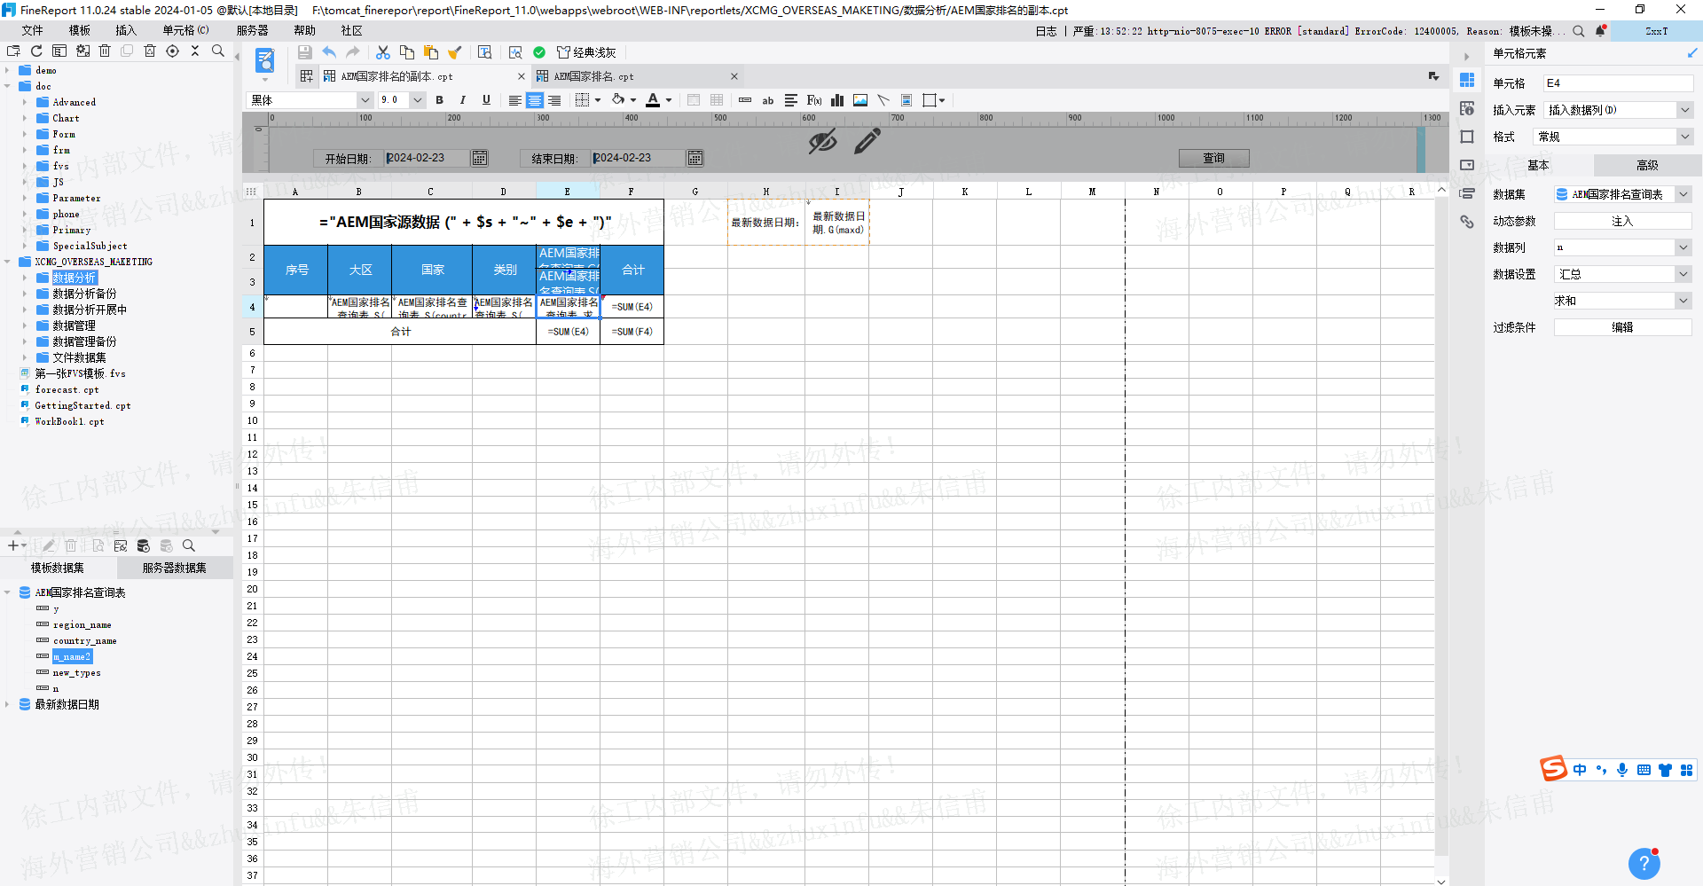Open the 数据设置 汇总 dropdown
Viewport: 1703px width, 886px height.
[1623, 274]
